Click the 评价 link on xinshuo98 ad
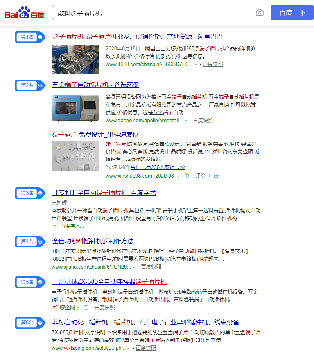The width and height of the screenshot is (314, 356). point(200,176)
